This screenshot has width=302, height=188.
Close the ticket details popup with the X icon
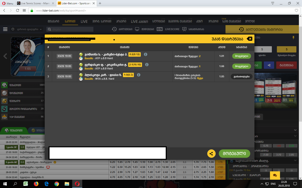point(250,39)
